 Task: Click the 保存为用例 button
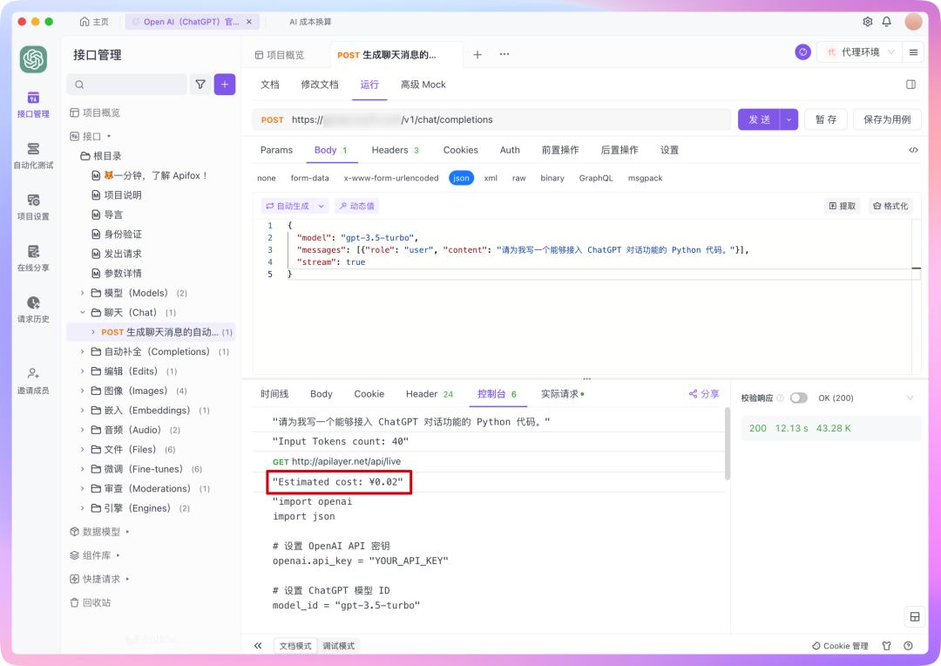click(x=887, y=119)
